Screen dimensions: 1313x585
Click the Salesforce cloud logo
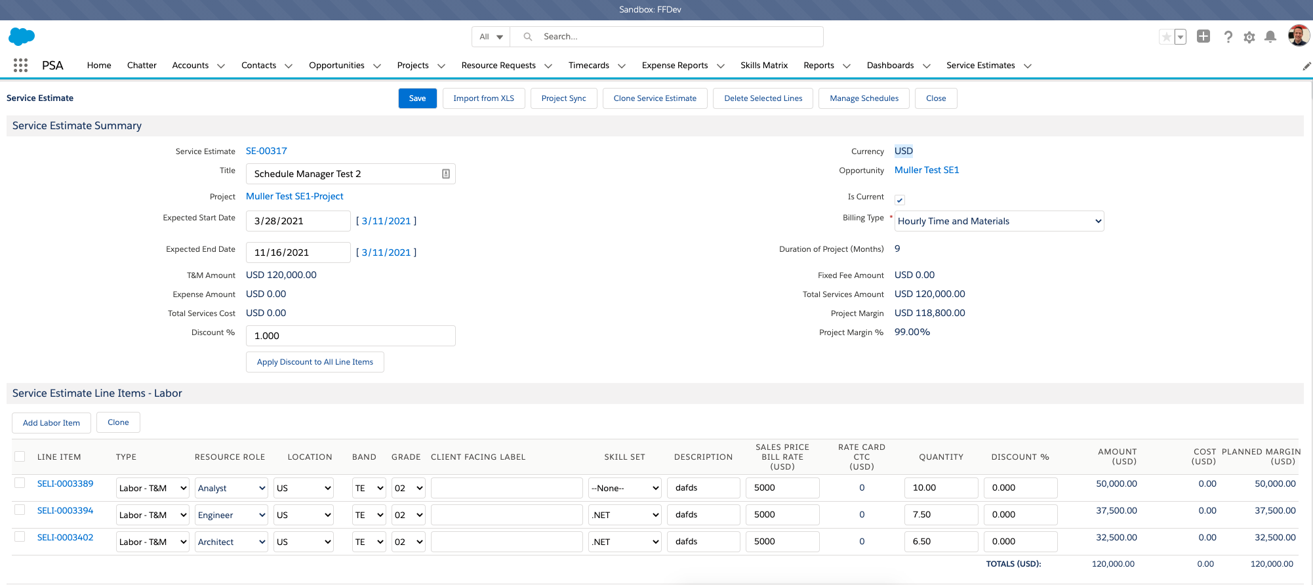(22, 36)
